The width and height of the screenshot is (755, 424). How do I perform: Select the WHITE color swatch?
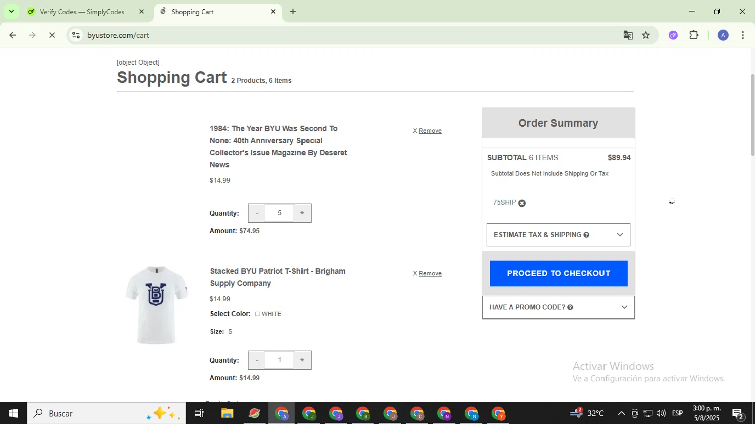pyautogui.click(x=257, y=314)
